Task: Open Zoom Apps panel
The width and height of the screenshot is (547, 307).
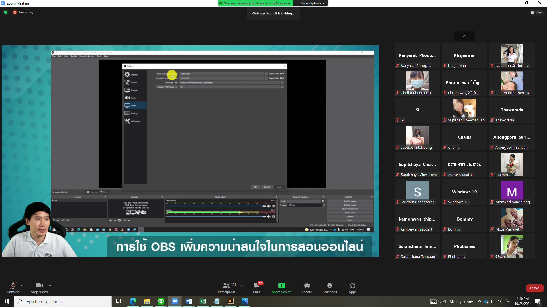Action: pos(352,288)
